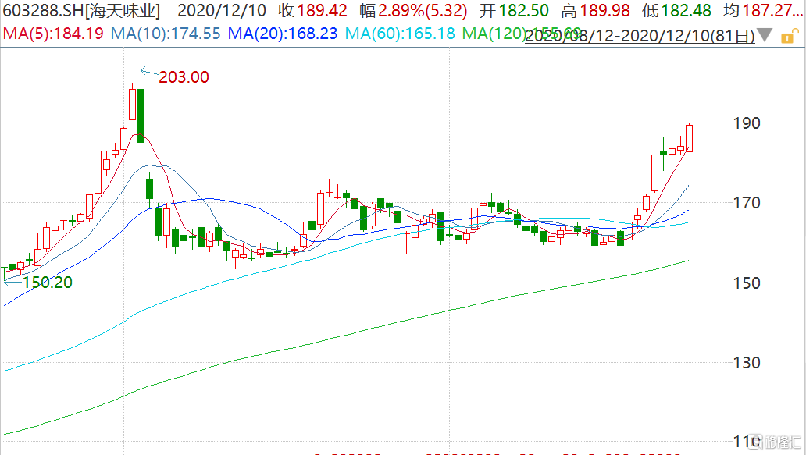Open the date range dropdown triangle
This screenshot has width=806, height=455.
pyautogui.click(x=765, y=35)
